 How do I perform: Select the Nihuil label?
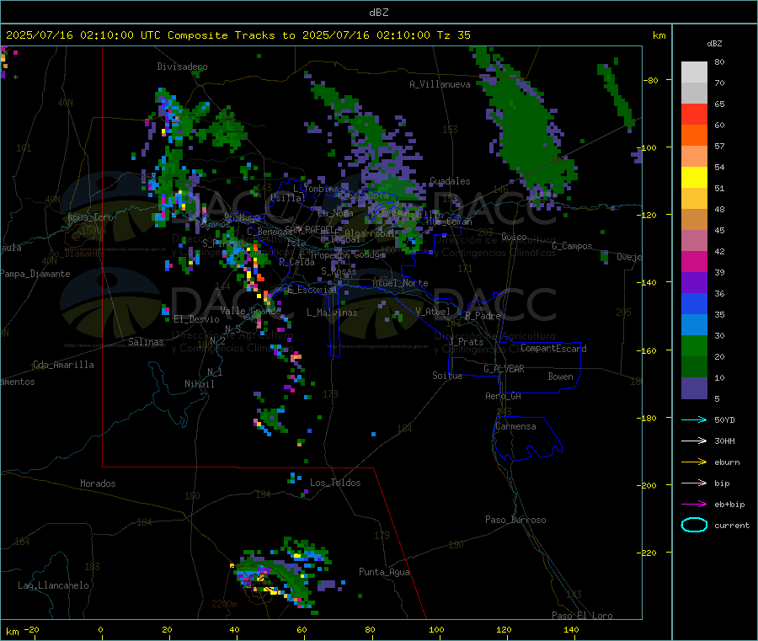(199, 384)
